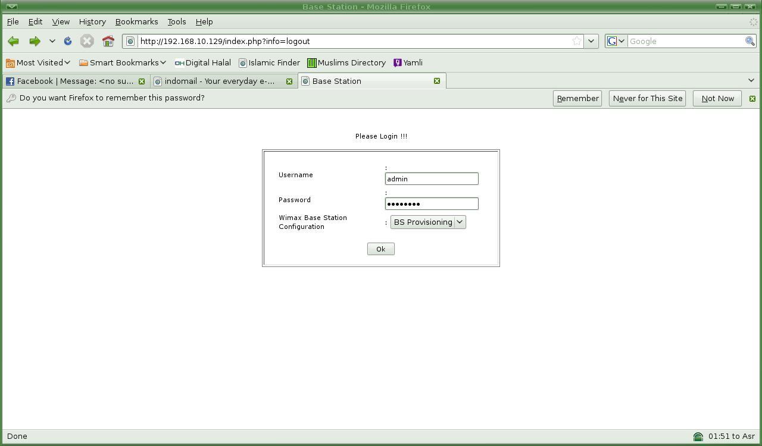This screenshot has width=762, height=446.
Task: Open the Google search engine selector
Action: point(616,41)
